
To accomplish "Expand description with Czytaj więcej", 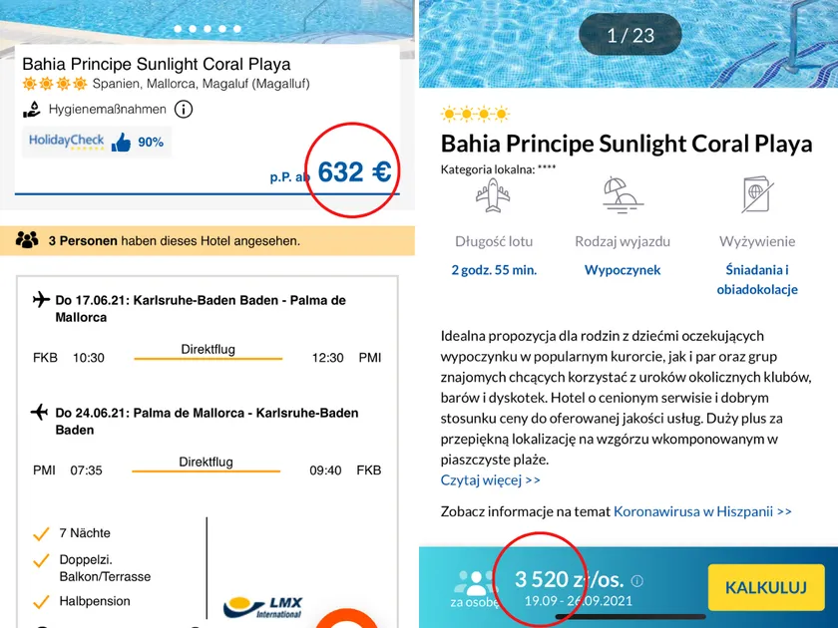I will (x=491, y=480).
